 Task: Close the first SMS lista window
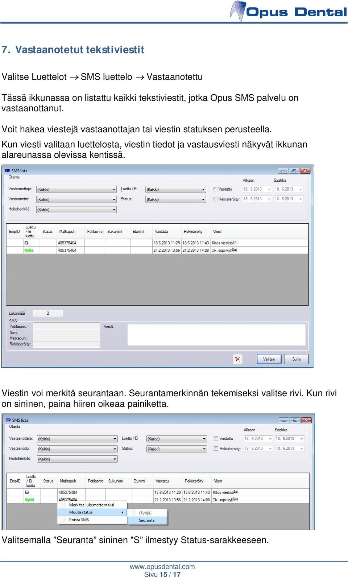tap(305, 170)
